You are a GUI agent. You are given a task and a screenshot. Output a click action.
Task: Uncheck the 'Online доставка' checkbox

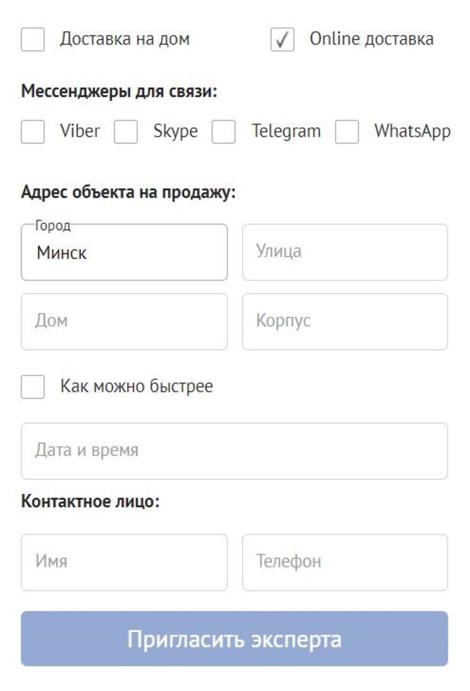[282, 40]
